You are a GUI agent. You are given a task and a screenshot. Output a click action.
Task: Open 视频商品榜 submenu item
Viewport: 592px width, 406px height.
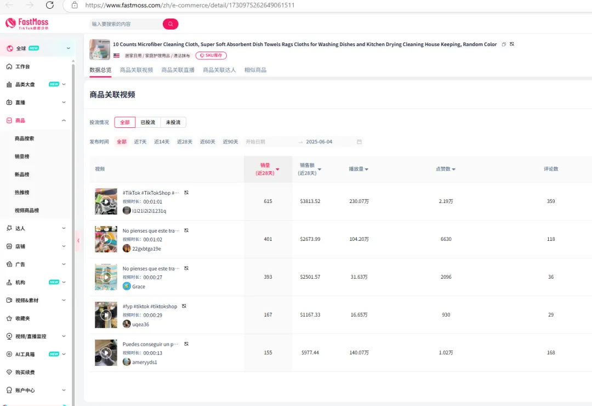click(x=27, y=211)
